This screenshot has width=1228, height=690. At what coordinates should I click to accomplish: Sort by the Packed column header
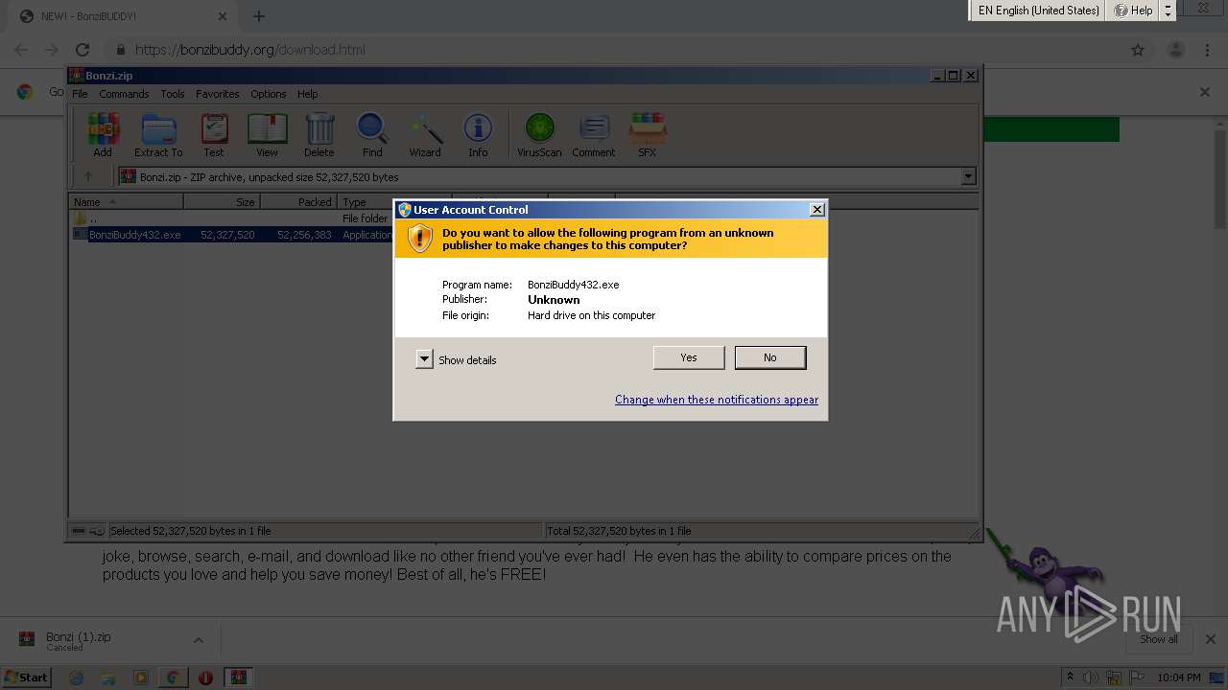pyautogui.click(x=298, y=202)
